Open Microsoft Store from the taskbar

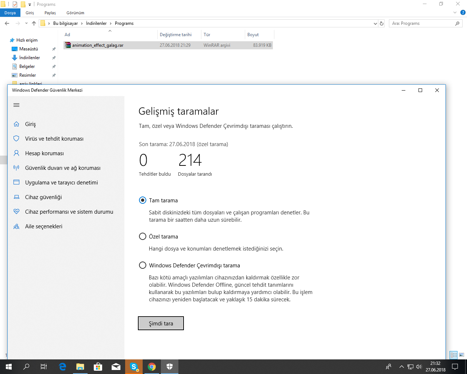tap(98, 367)
